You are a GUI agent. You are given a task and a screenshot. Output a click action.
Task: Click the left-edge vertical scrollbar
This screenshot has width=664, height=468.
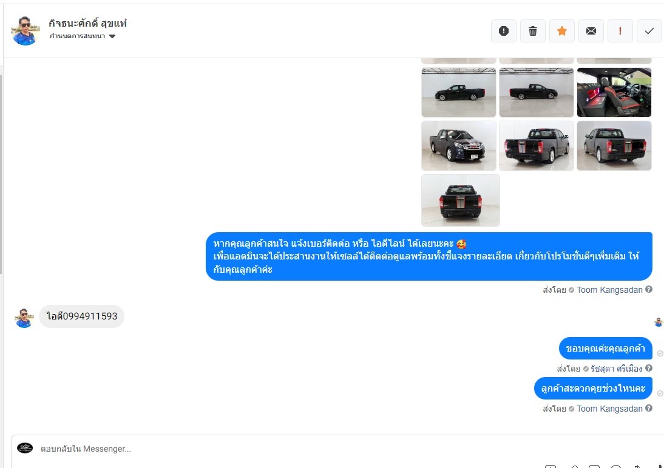[1, 175]
